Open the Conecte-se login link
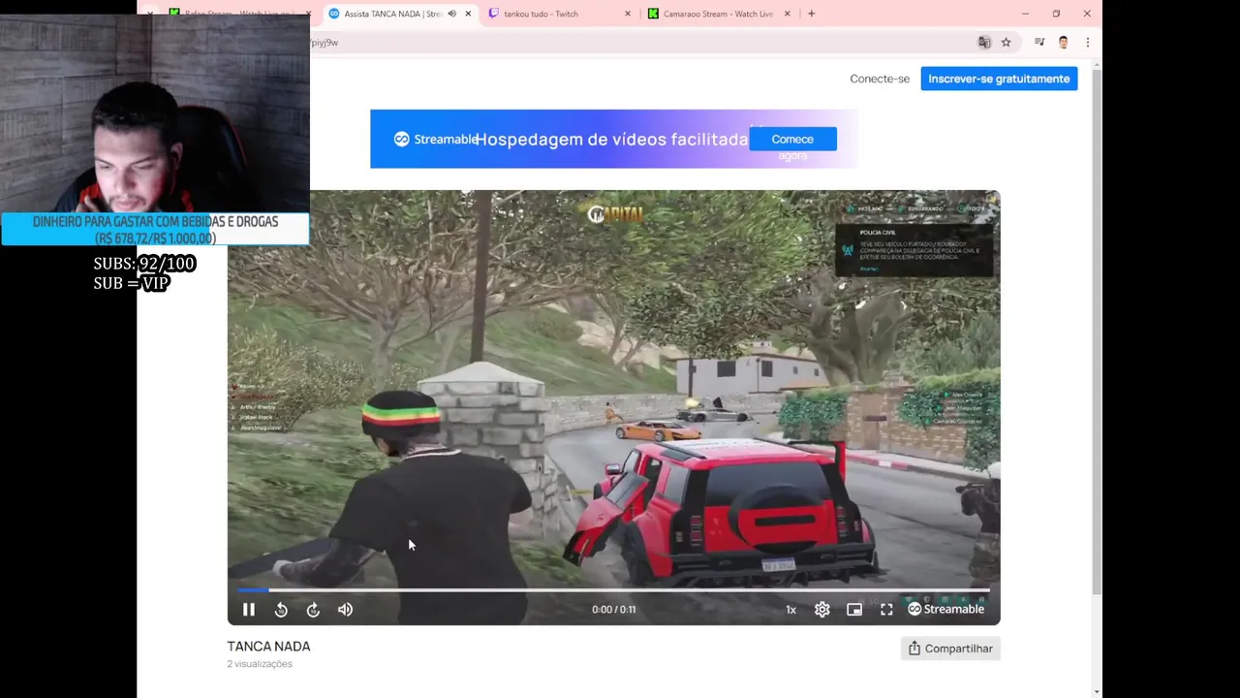The width and height of the screenshot is (1240, 698). pyautogui.click(x=880, y=79)
